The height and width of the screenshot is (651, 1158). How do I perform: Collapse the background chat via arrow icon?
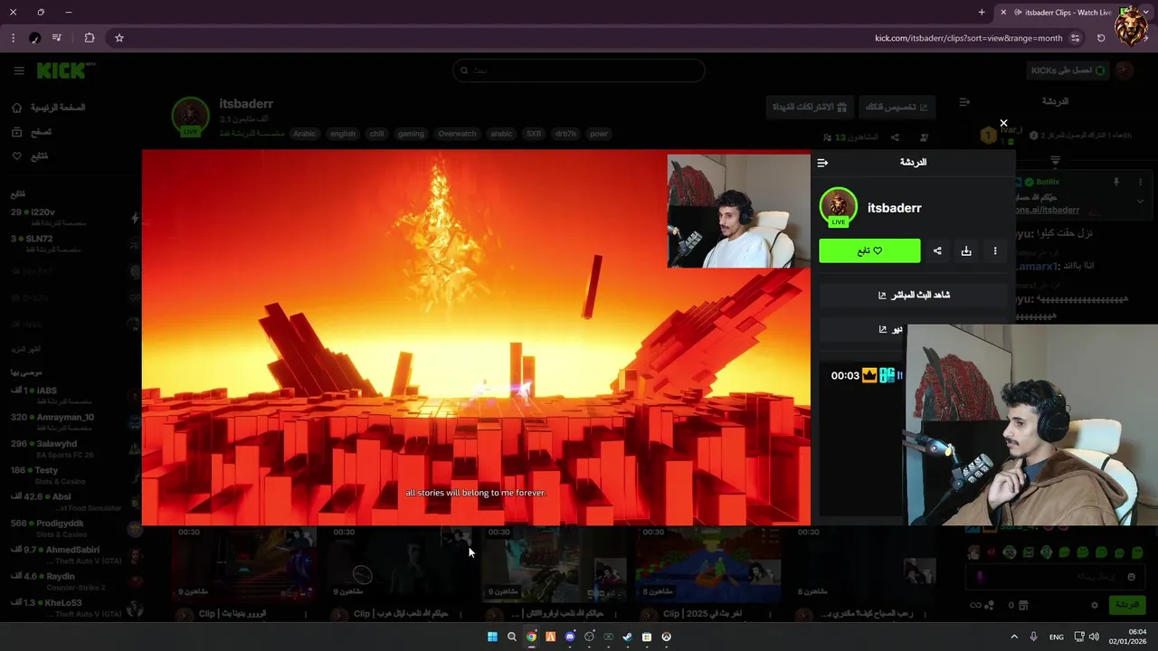click(964, 102)
